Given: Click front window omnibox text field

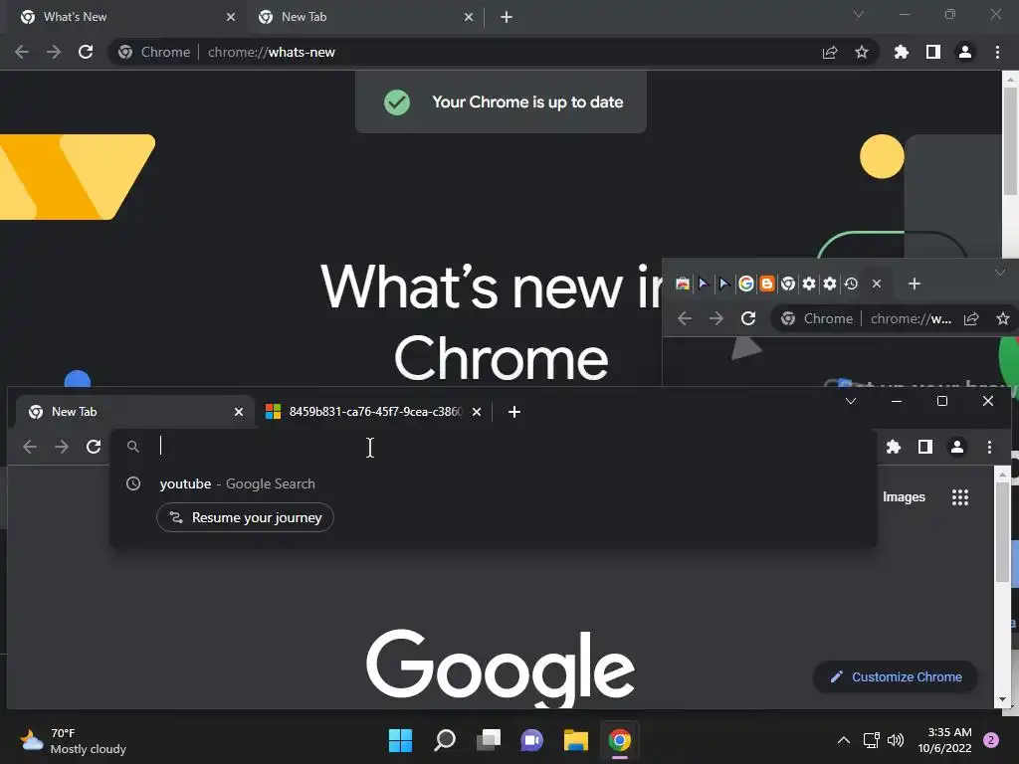Looking at the screenshot, I should 494,447.
